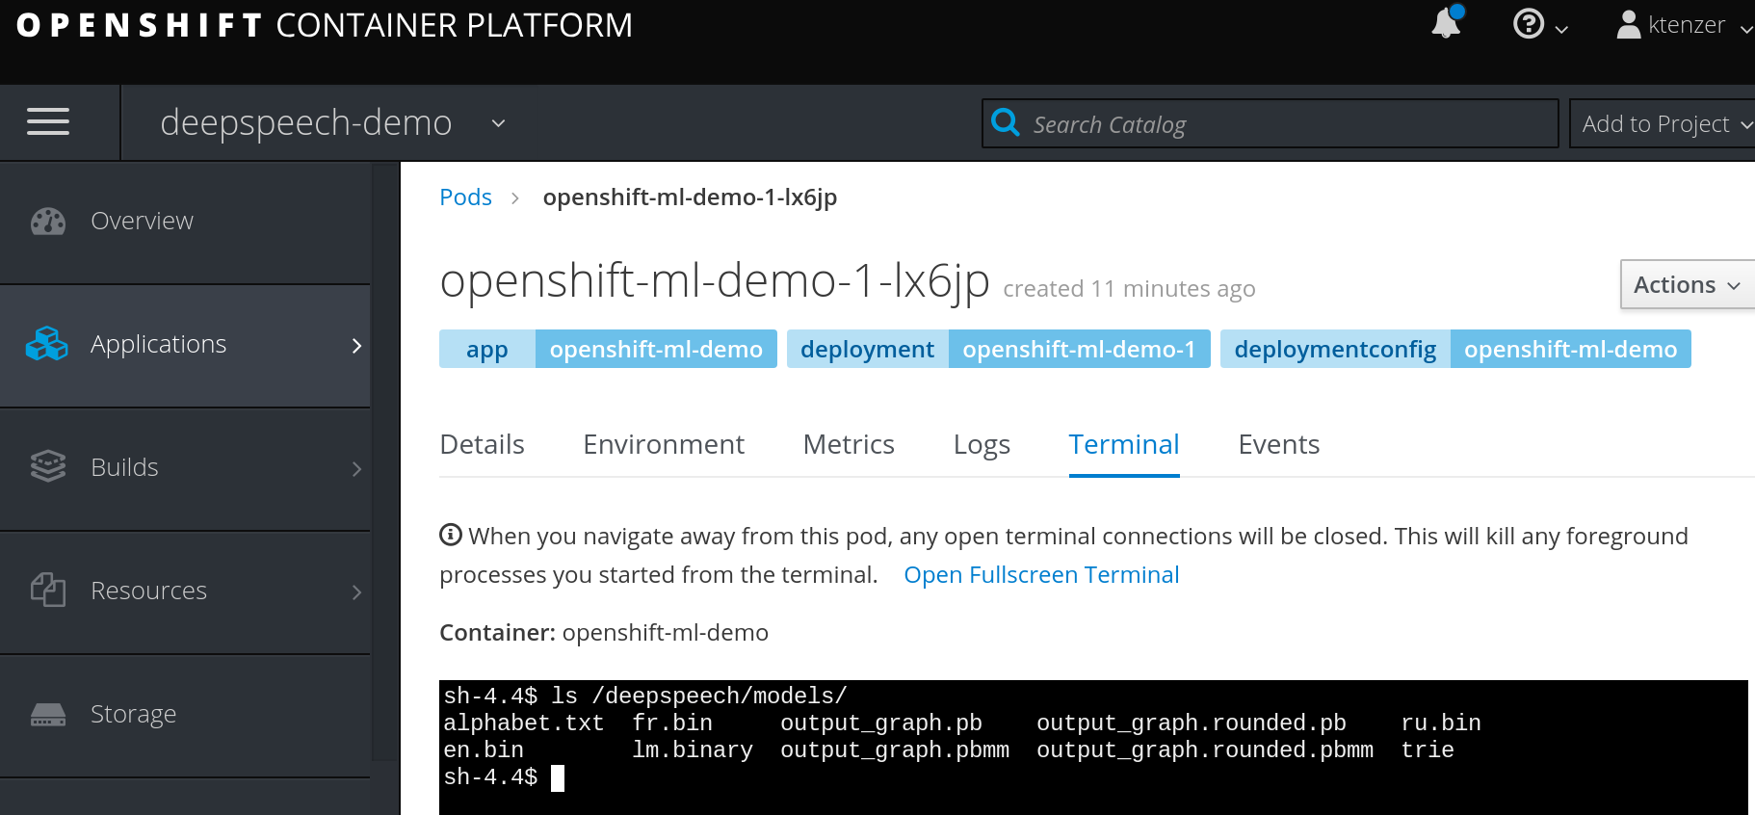This screenshot has width=1755, height=815.
Task: Click 'created 11 minutes ago' text
Action: coord(1129,289)
